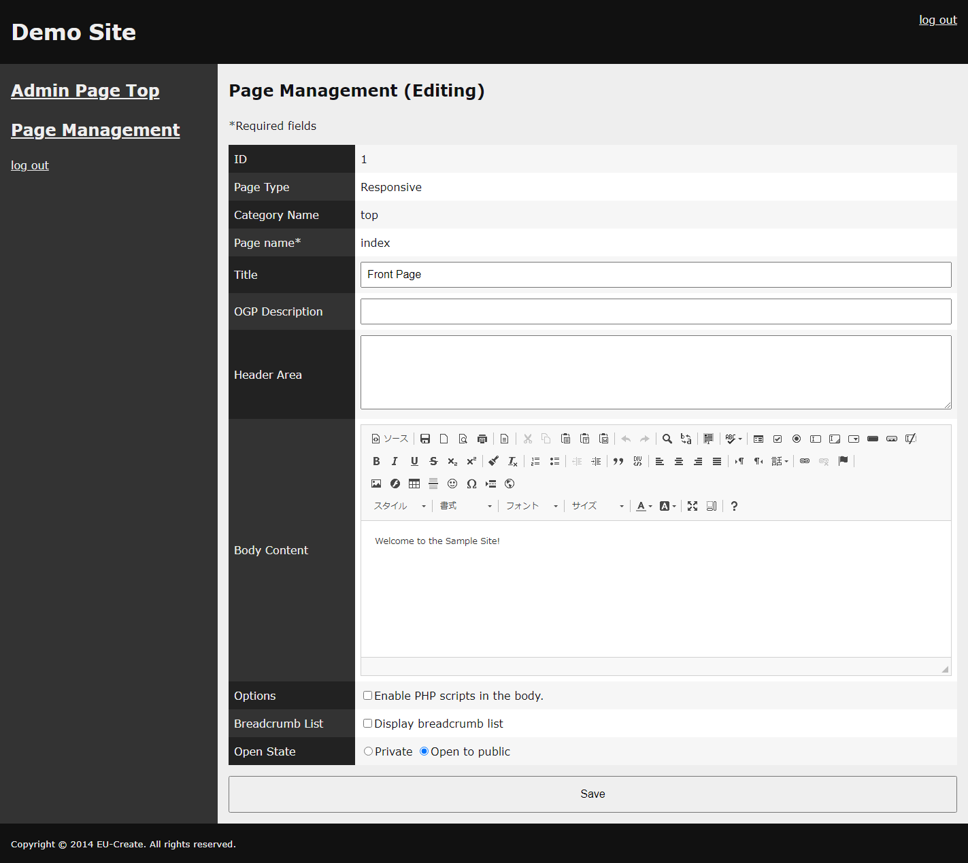Insert special character with omega icon
Image resolution: width=968 pixels, height=863 pixels.
coord(471,484)
